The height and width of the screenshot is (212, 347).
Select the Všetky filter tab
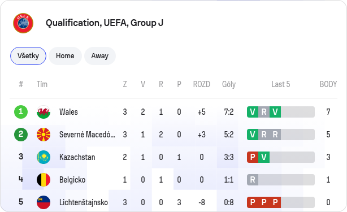28,56
